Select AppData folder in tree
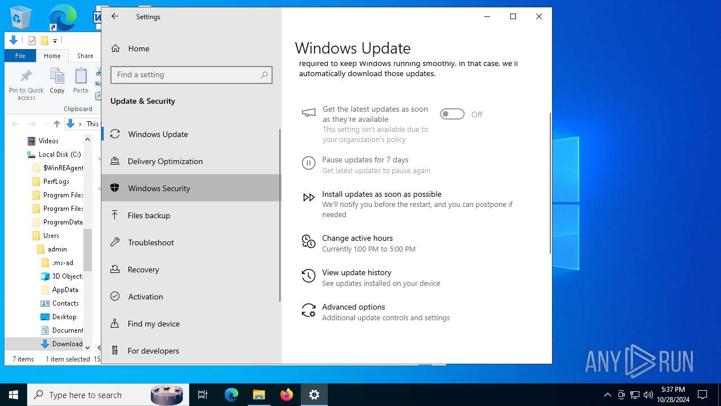Image resolution: width=721 pixels, height=406 pixels. coord(65,290)
